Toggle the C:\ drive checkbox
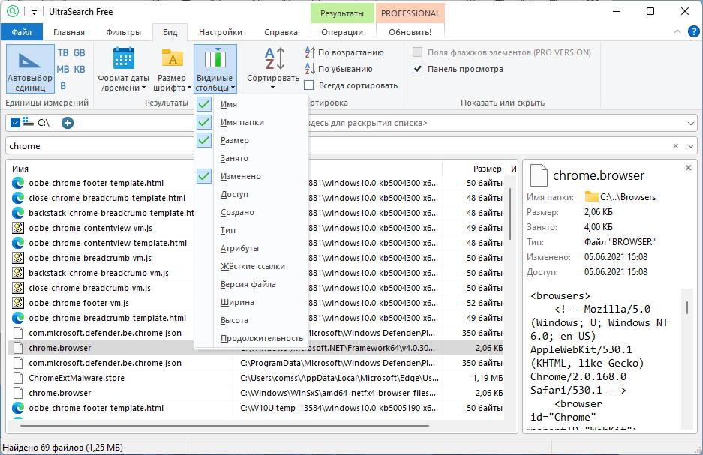Image resolution: width=703 pixels, height=455 pixels. (x=15, y=123)
